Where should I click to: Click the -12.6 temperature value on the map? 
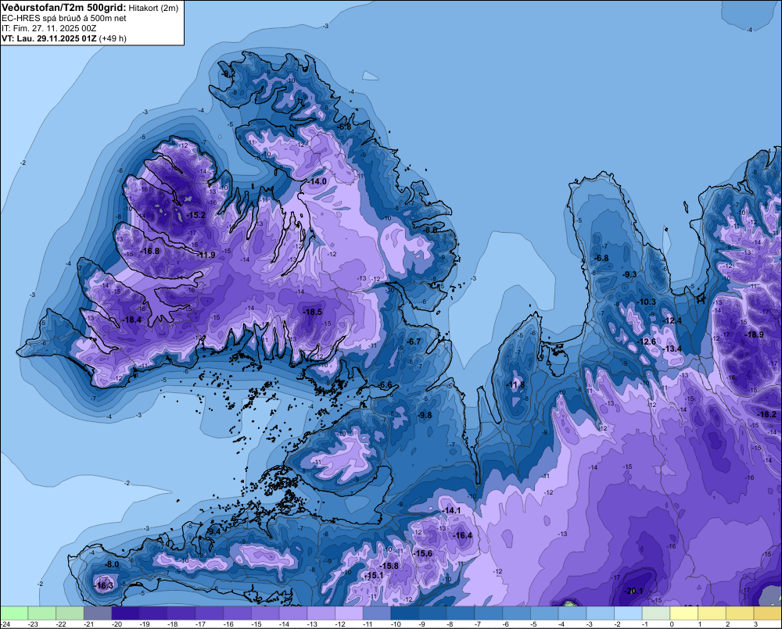pyautogui.click(x=647, y=342)
